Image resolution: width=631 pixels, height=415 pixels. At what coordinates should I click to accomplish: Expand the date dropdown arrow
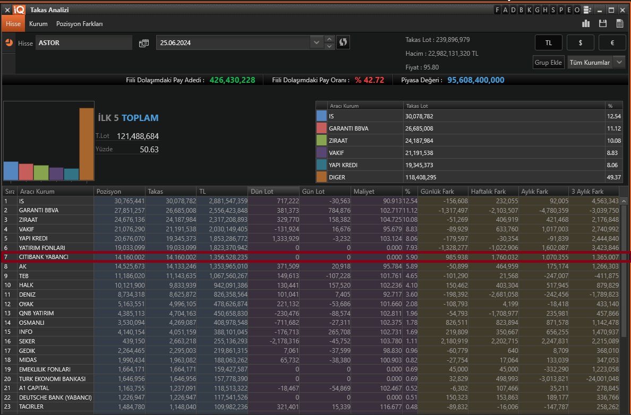pos(317,42)
